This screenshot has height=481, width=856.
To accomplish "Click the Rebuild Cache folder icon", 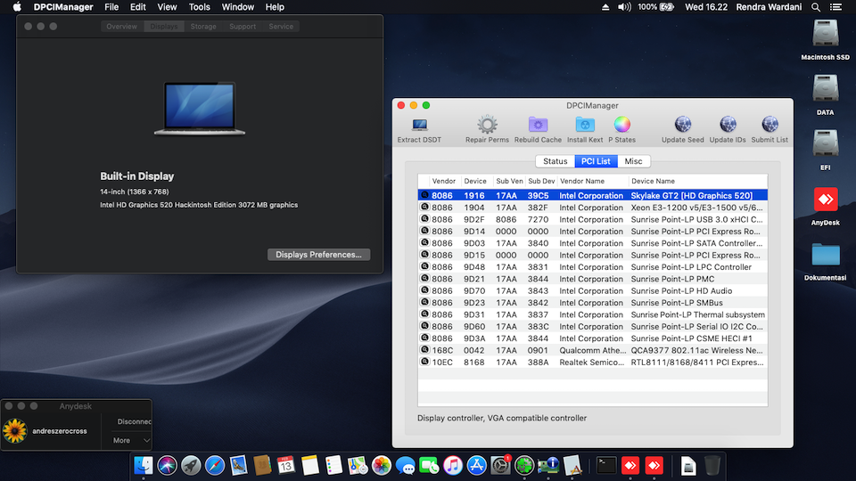I will coord(538,125).
